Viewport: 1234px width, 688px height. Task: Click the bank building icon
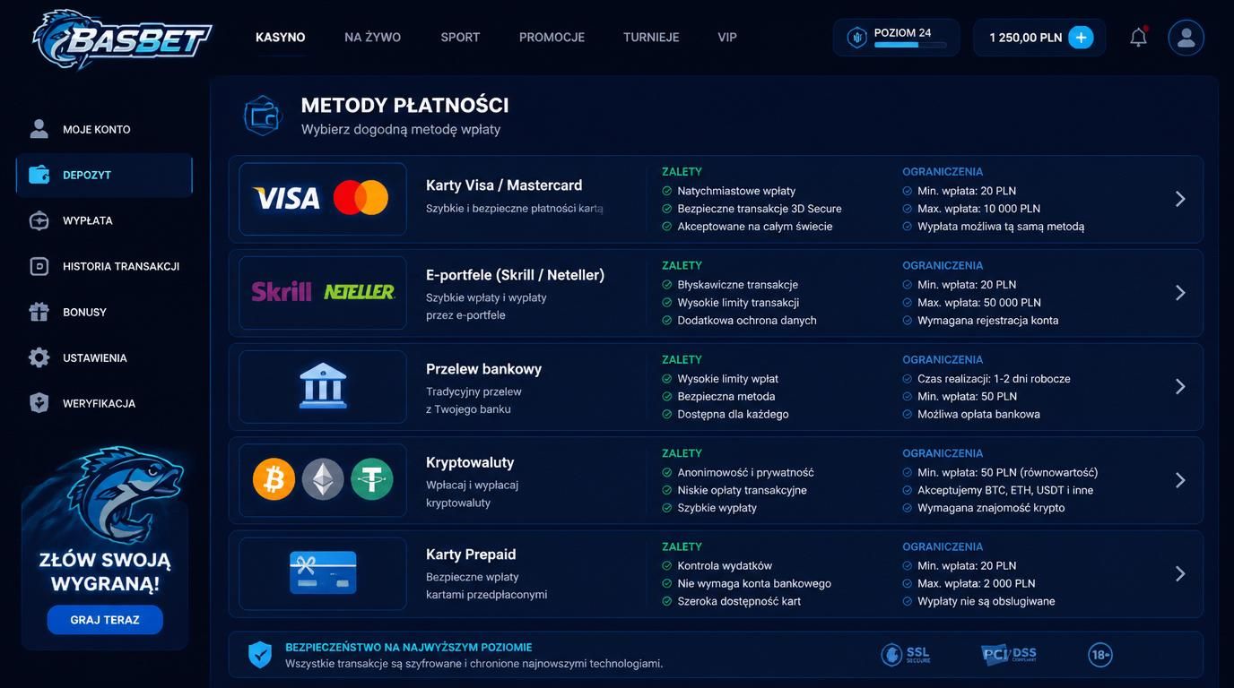[323, 385]
